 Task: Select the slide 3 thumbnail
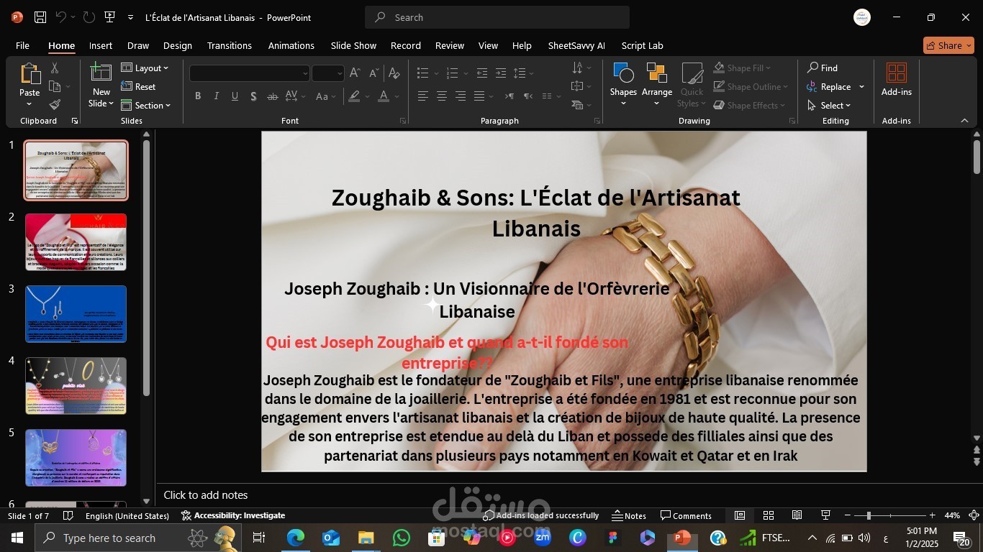pos(76,314)
